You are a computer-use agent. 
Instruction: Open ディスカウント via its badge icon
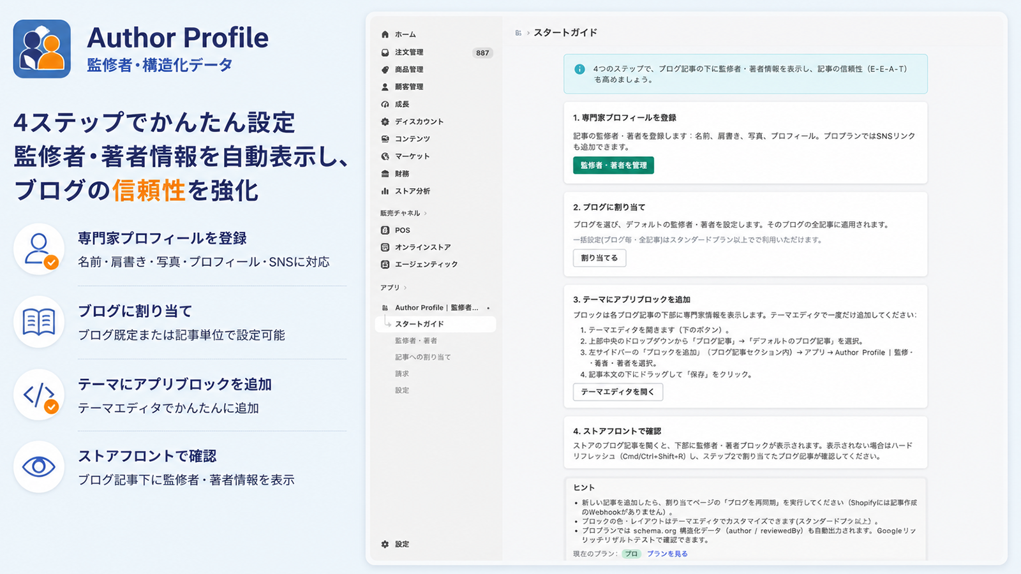(385, 121)
